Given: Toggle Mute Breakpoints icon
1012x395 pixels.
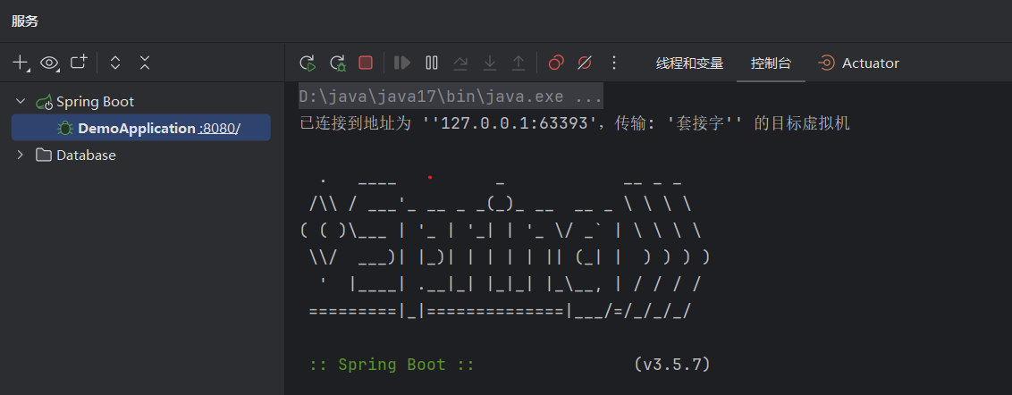Looking at the screenshot, I should tap(585, 63).
